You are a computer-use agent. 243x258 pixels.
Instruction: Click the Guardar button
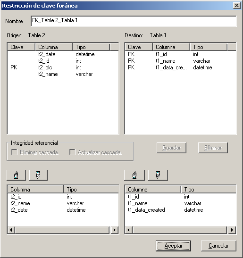pos(171,148)
